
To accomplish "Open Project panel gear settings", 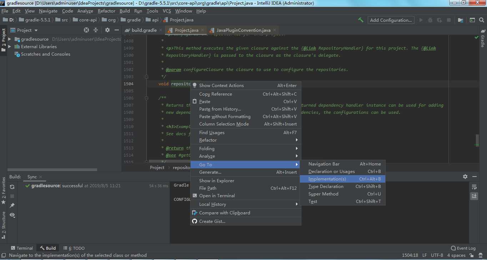I will point(107,30).
